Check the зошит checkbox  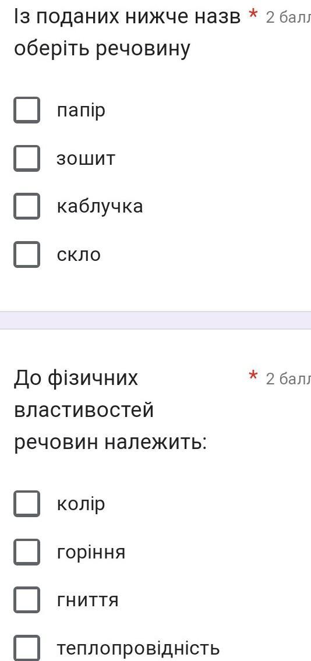point(27,158)
